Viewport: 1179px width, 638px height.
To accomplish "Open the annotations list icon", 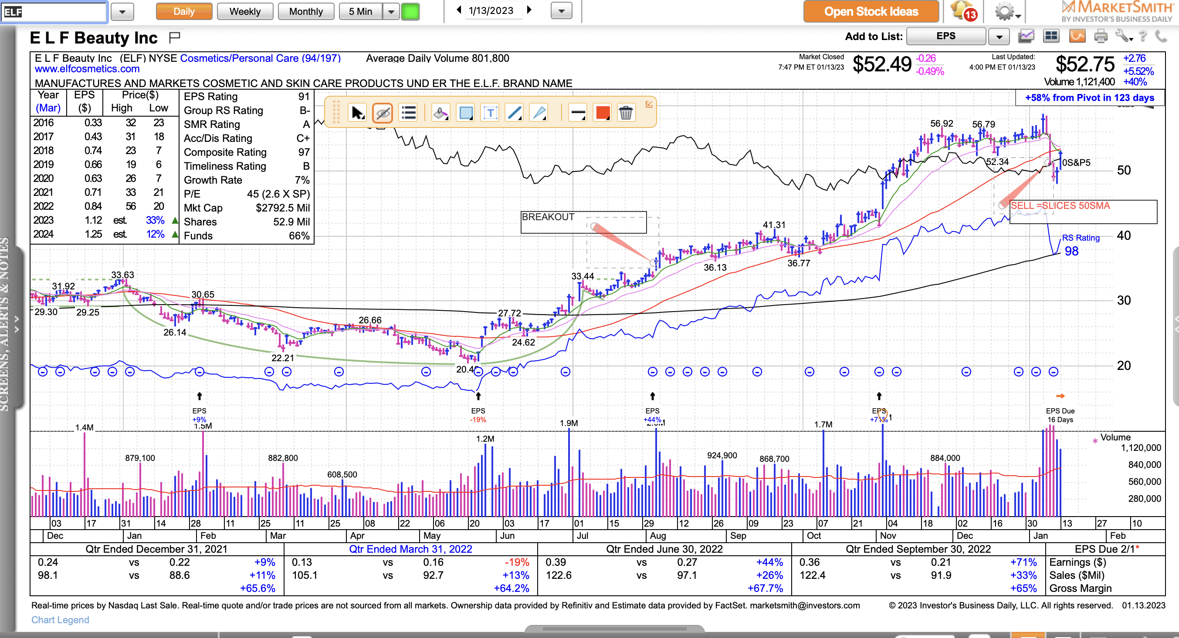I will click(x=408, y=112).
